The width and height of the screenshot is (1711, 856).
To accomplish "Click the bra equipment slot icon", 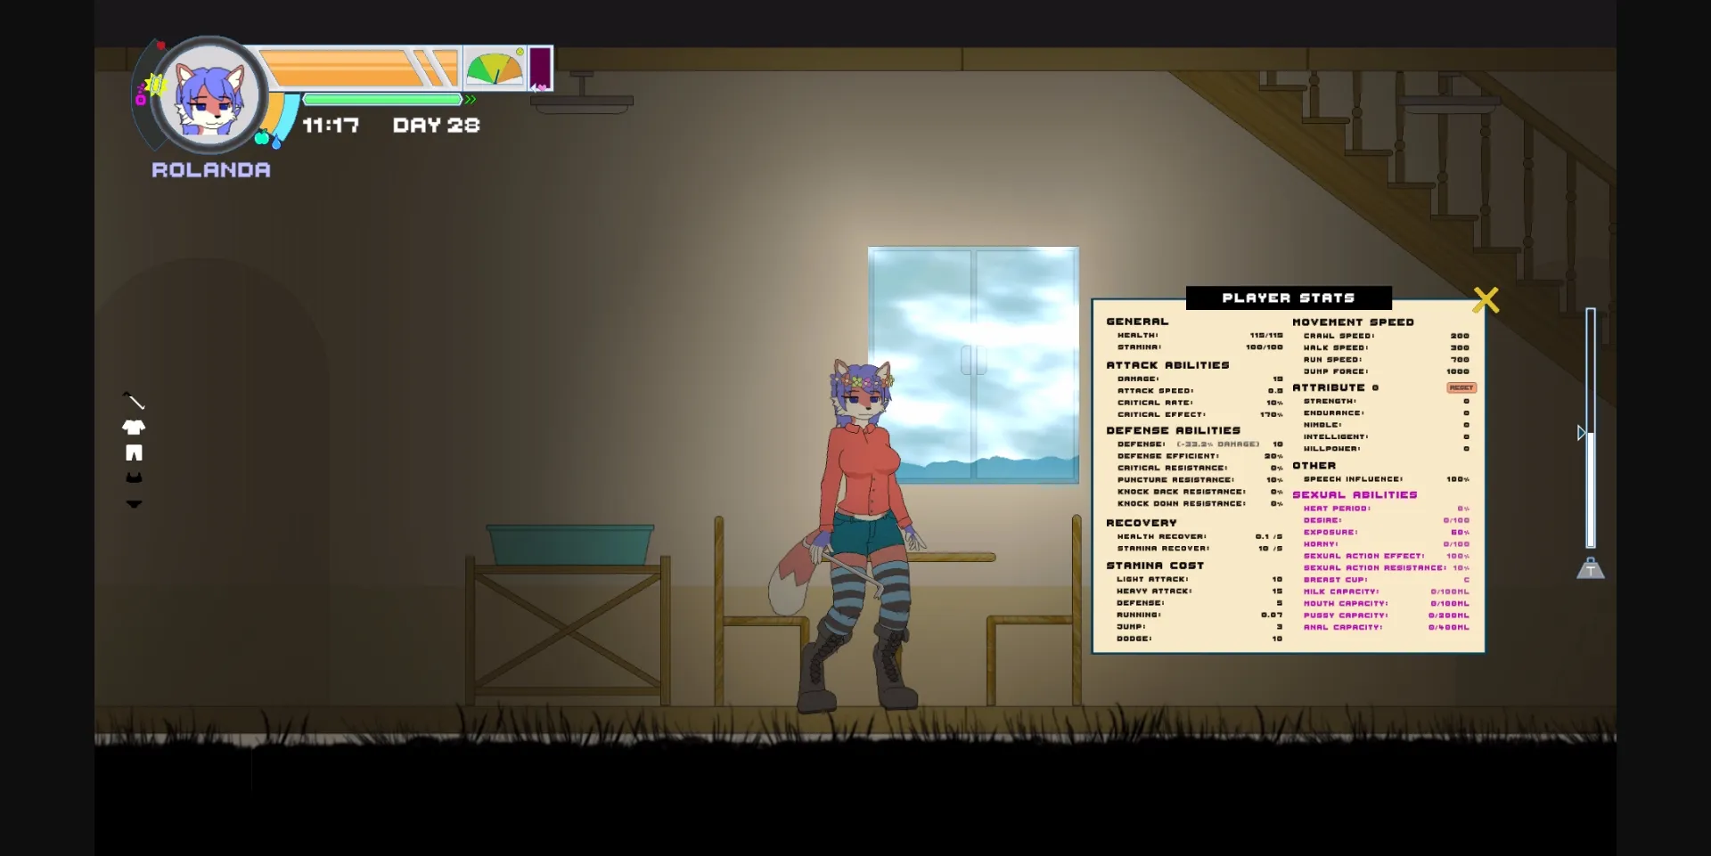I will click(134, 478).
